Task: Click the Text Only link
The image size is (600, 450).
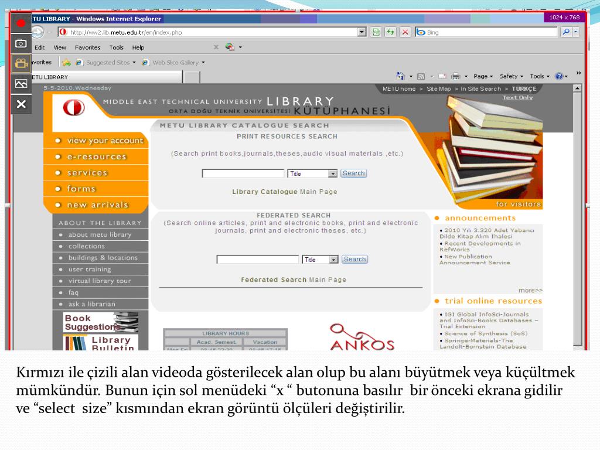Action: [x=517, y=98]
